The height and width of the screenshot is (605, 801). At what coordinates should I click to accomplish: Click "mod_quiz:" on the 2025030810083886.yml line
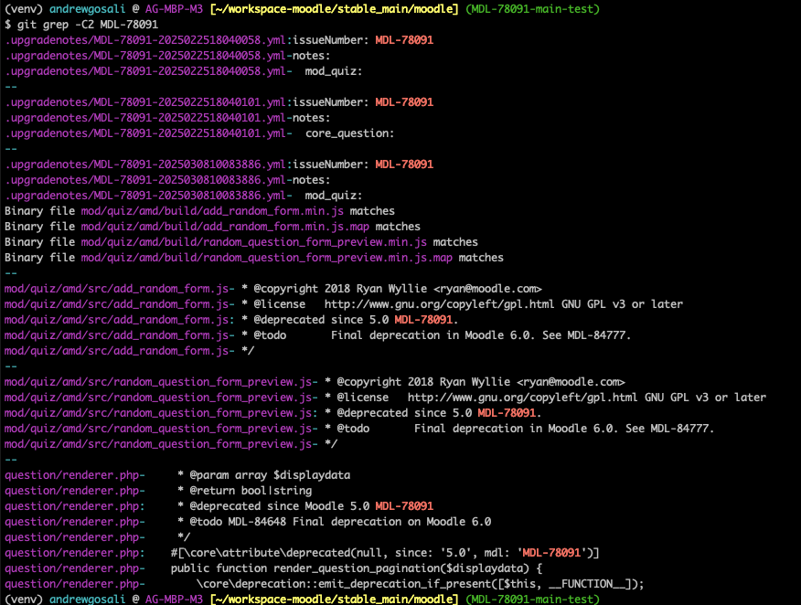(x=334, y=196)
